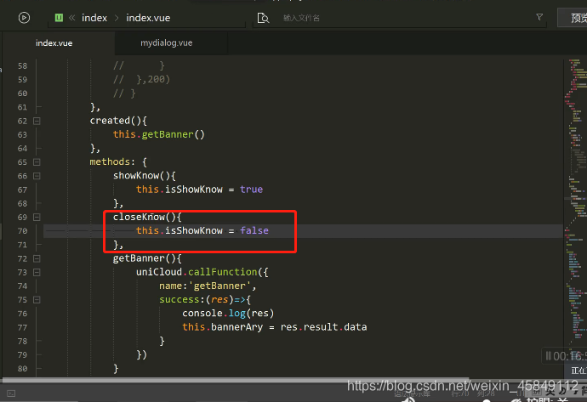Click the filter funnel icon
The image size is (587, 402).
539,17
